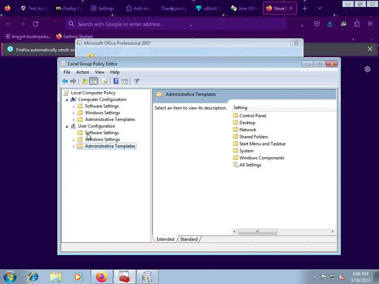Viewport: 379px width, 284px height.
Task: Toggle the action pane toolbar icon
Action: [125, 81]
